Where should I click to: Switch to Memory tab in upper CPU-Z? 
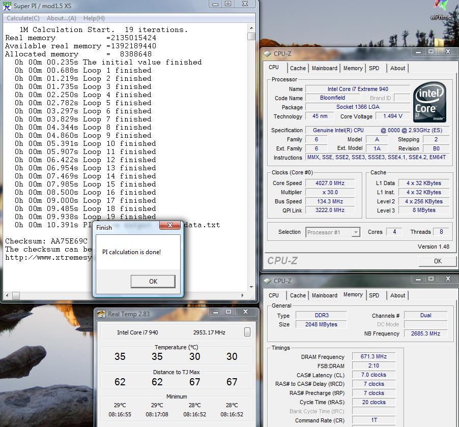353,68
